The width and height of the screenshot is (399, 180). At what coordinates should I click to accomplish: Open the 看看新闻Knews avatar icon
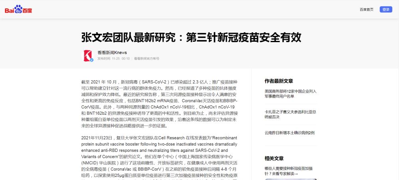pyautogui.click(x=87, y=56)
